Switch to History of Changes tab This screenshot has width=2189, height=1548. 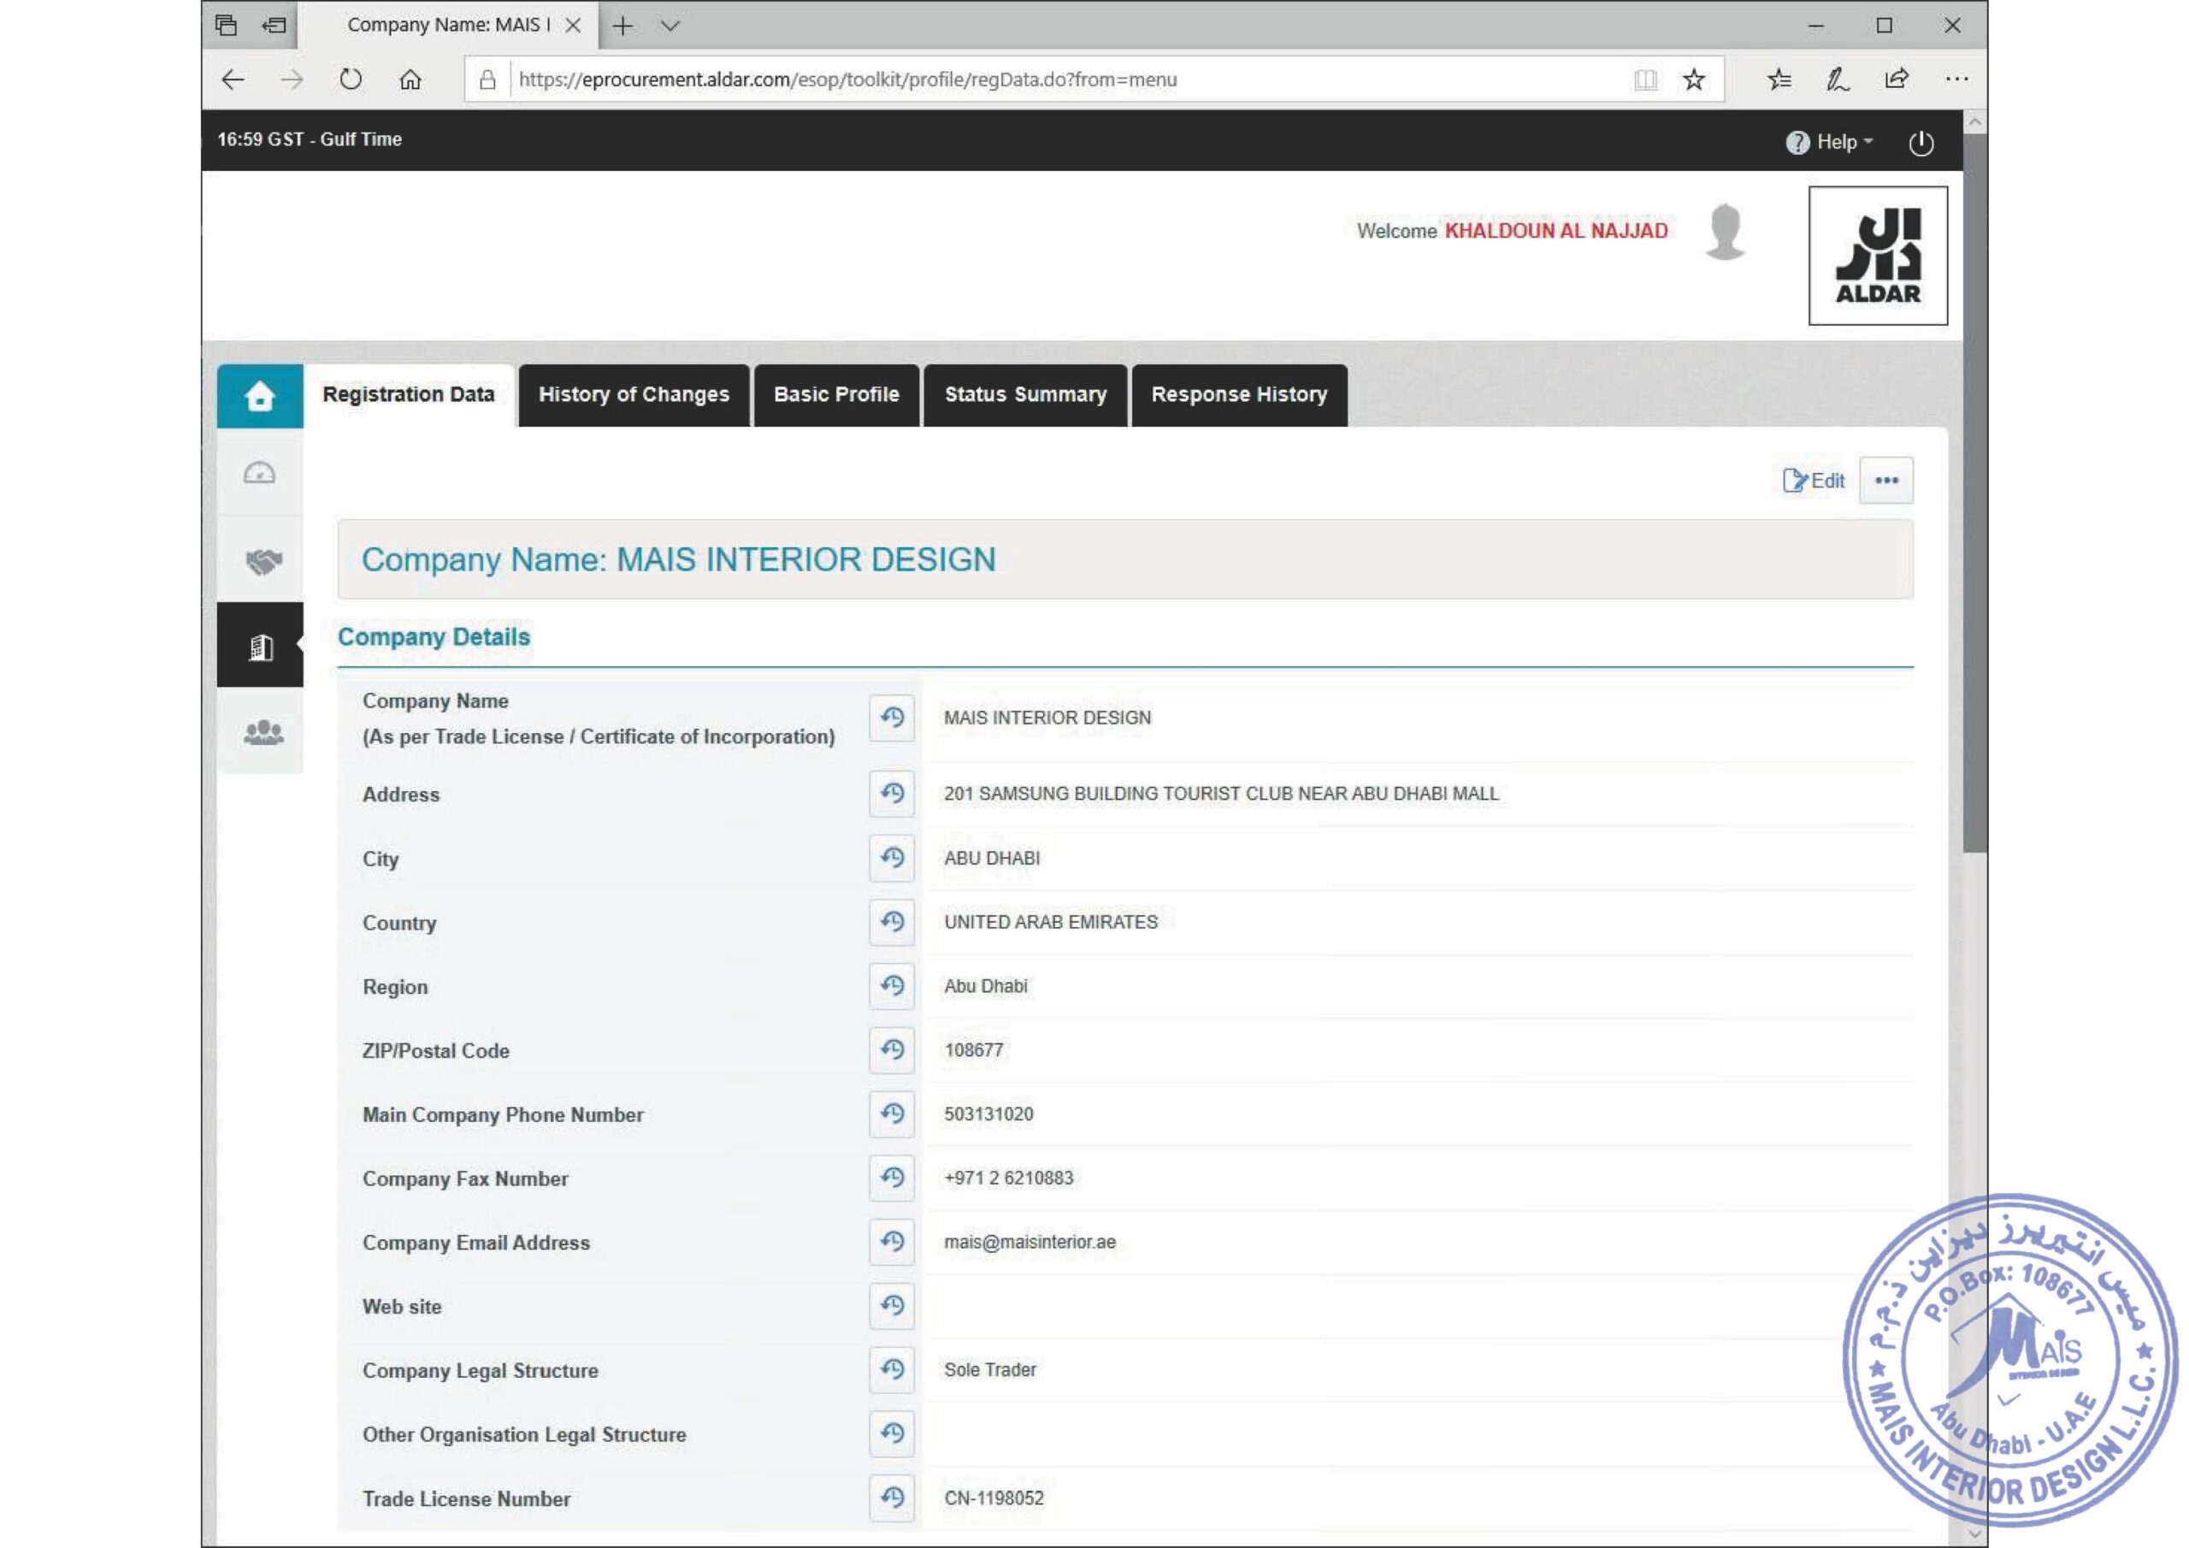(633, 395)
